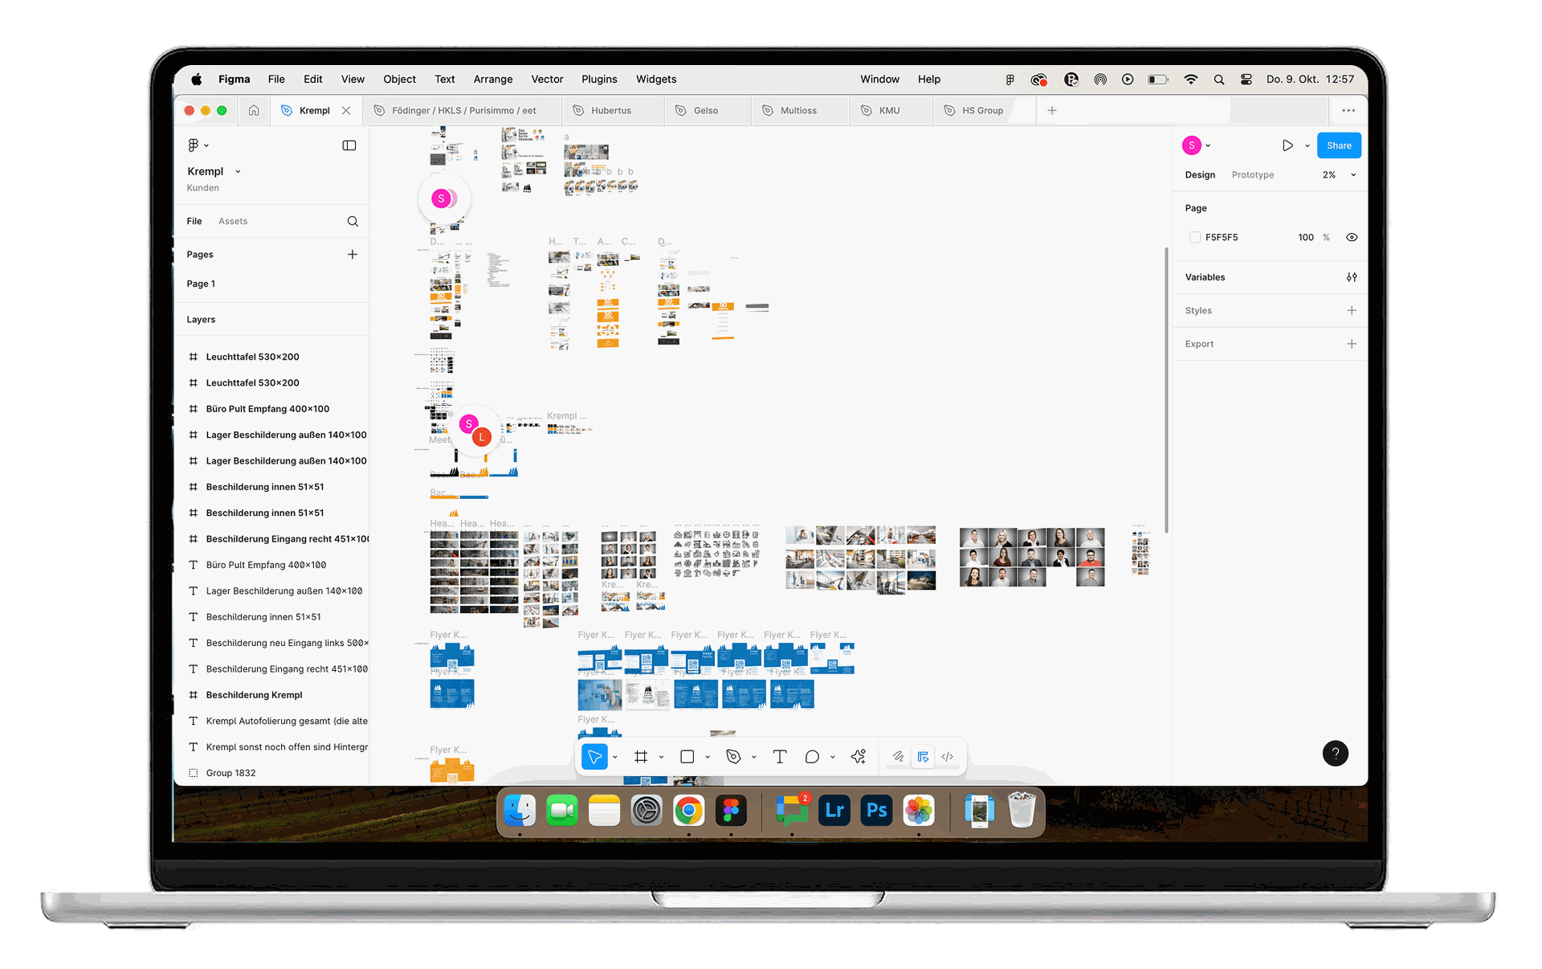Open the Rectangle shape tools dropdown arrow
Viewport: 1542px width, 969px height.
[708, 757]
